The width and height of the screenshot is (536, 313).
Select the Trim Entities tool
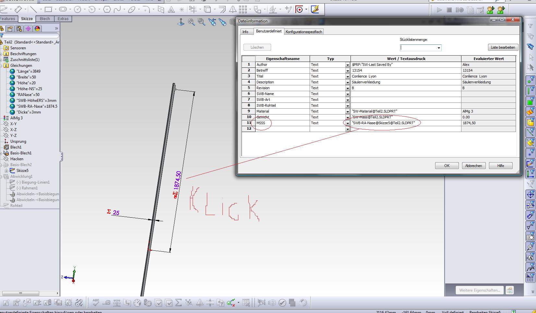[193, 9]
